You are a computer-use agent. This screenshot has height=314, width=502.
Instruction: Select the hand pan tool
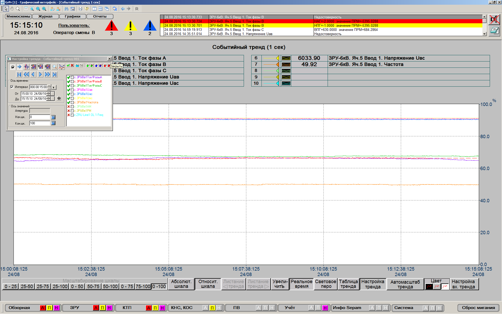tap(12, 9)
